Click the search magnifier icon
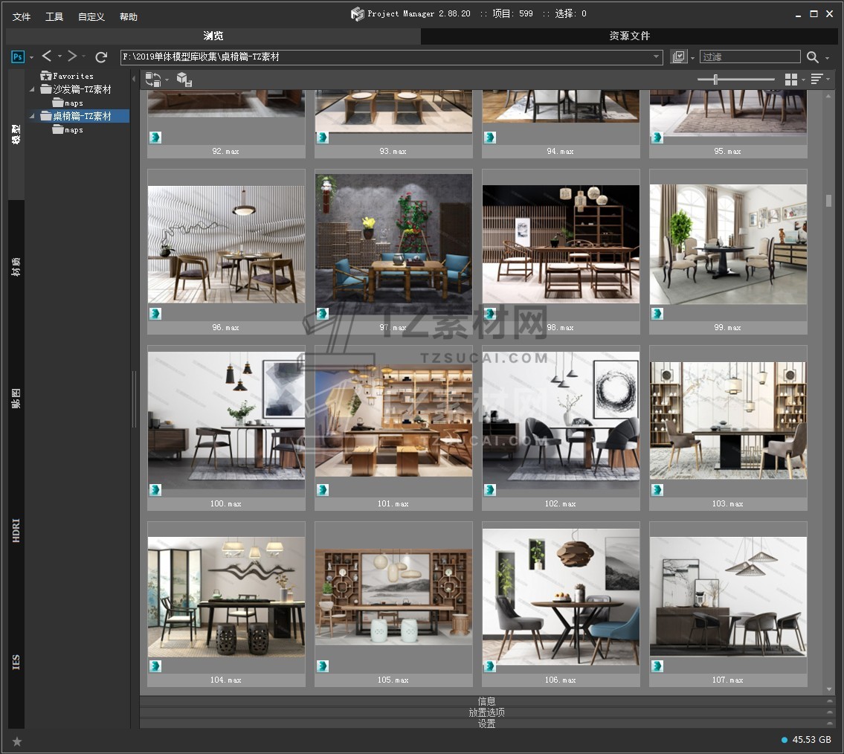844x754 pixels. (x=813, y=57)
